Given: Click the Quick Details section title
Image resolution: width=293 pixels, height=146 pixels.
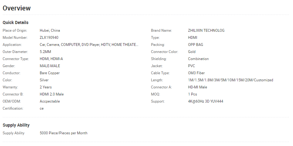Looking at the screenshot, I should click(x=15, y=22).
